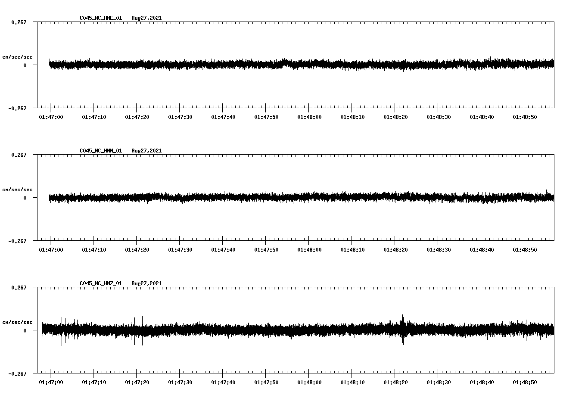
Task: Click 01:47:10 time label under HNE plot
Action: (x=94, y=117)
